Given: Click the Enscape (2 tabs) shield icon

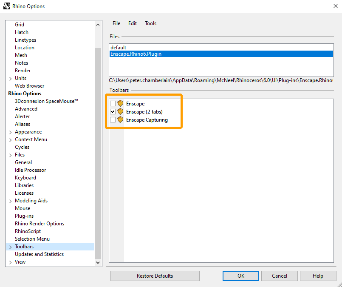Looking at the screenshot, I should pos(120,112).
